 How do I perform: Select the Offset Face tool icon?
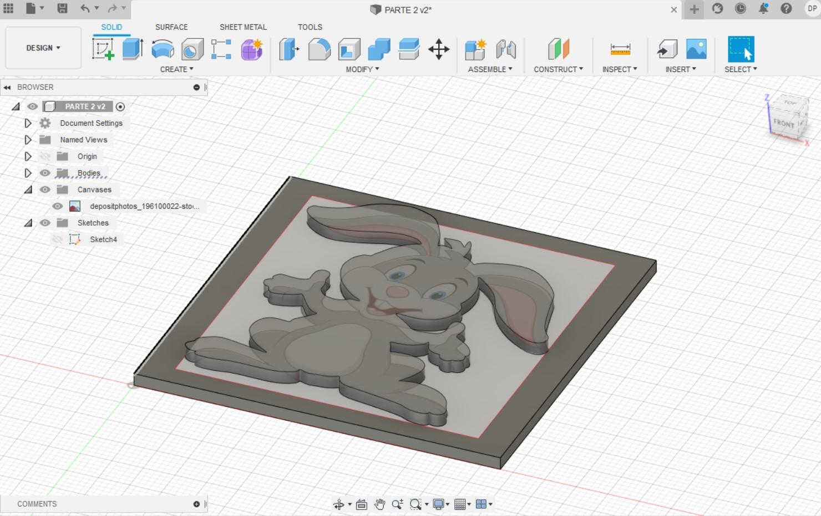[409, 49]
